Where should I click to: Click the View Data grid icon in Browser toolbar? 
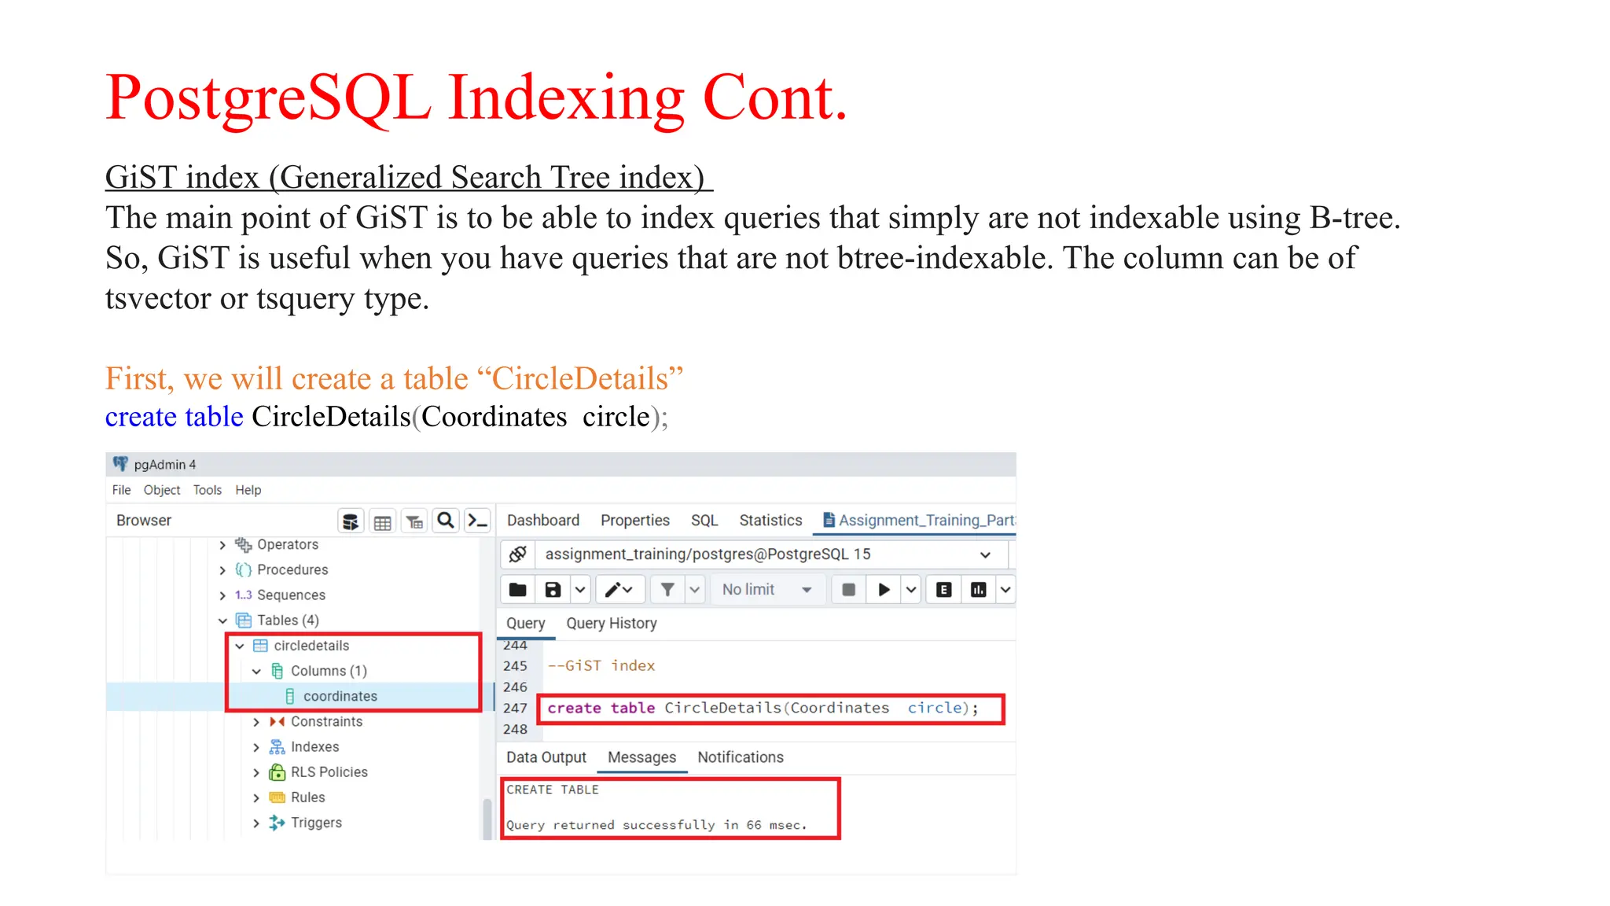(x=383, y=521)
